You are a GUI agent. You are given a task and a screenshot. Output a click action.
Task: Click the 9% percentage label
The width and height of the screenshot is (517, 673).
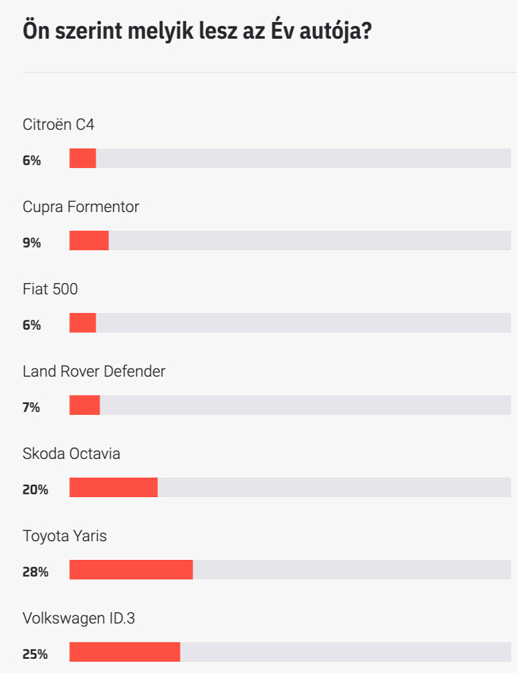[32, 243]
